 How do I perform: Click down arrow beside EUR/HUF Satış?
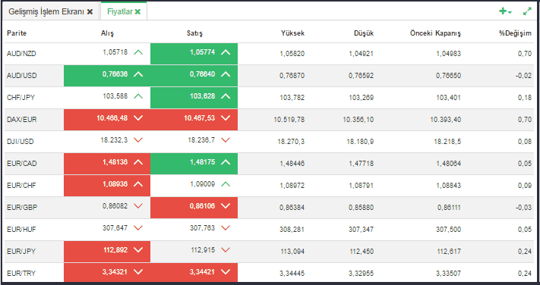click(x=226, y=228)
